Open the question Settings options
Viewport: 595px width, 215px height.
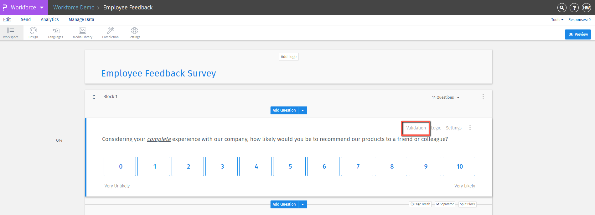click(x=453, y=128)
